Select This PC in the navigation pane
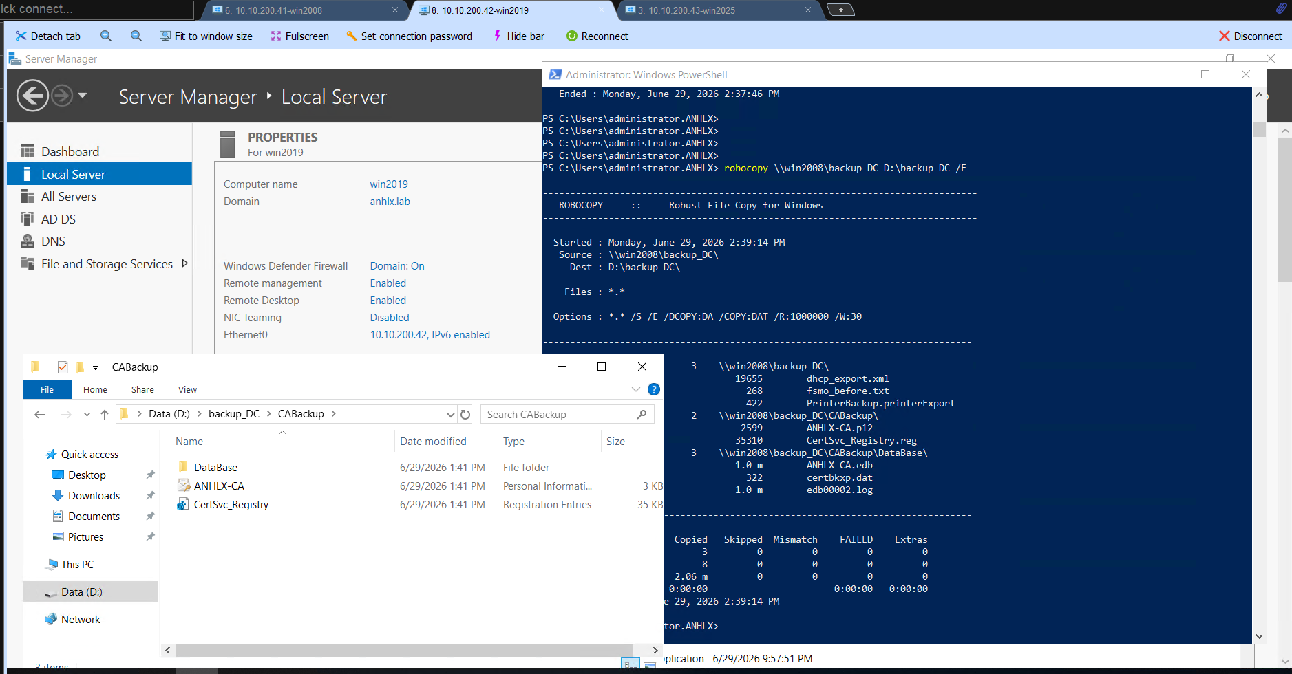Viewport: 1292px width, 674px height. [x=77, y=564]
